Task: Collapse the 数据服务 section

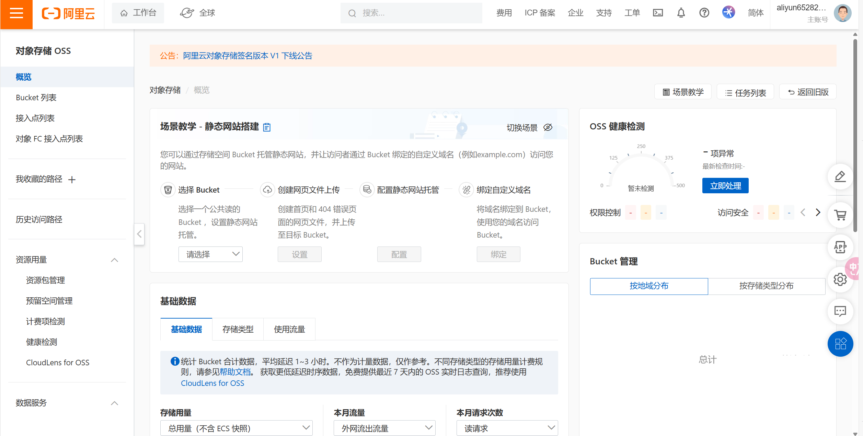Action: (x=115, y=403)
